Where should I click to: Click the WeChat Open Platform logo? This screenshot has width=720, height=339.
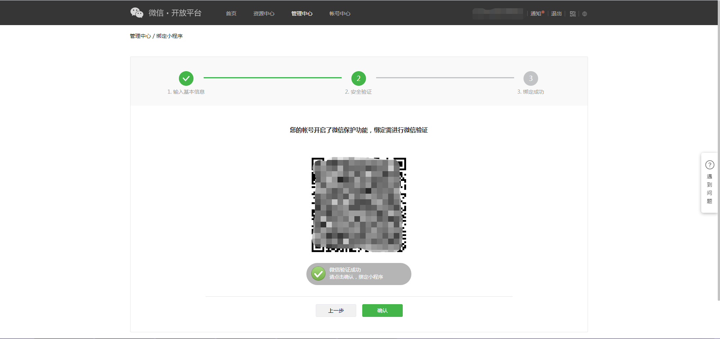coord(166,13)
